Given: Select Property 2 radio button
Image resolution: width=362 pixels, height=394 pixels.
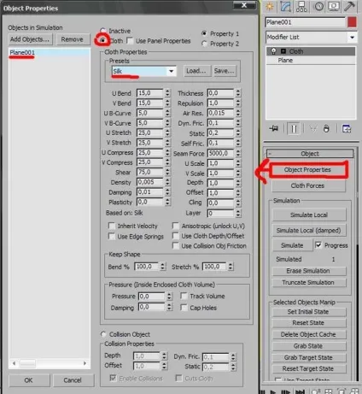Looking at the screenshot, I should point(204,44).
